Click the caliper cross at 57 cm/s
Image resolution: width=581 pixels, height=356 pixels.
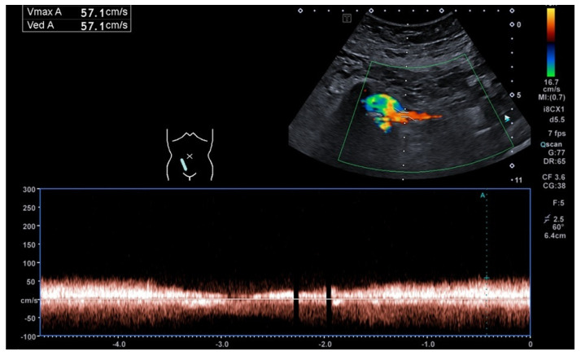(487, 278)
